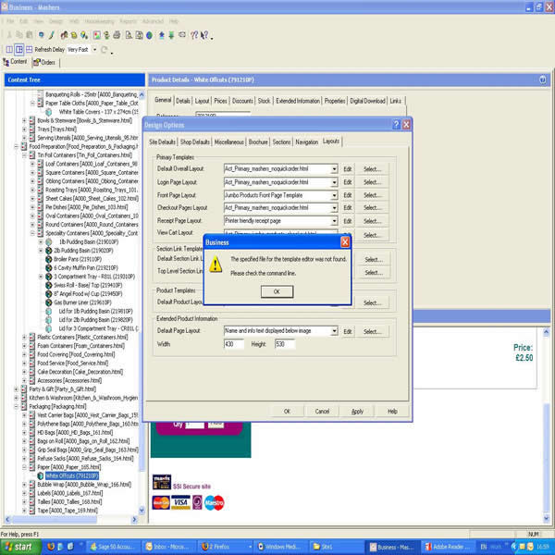Open the Navigation tab in Design Options
555x555 pixels.
point(306,142)
